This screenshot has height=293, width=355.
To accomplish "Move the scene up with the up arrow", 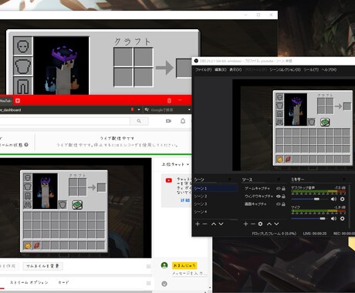I will coord(214,224).
